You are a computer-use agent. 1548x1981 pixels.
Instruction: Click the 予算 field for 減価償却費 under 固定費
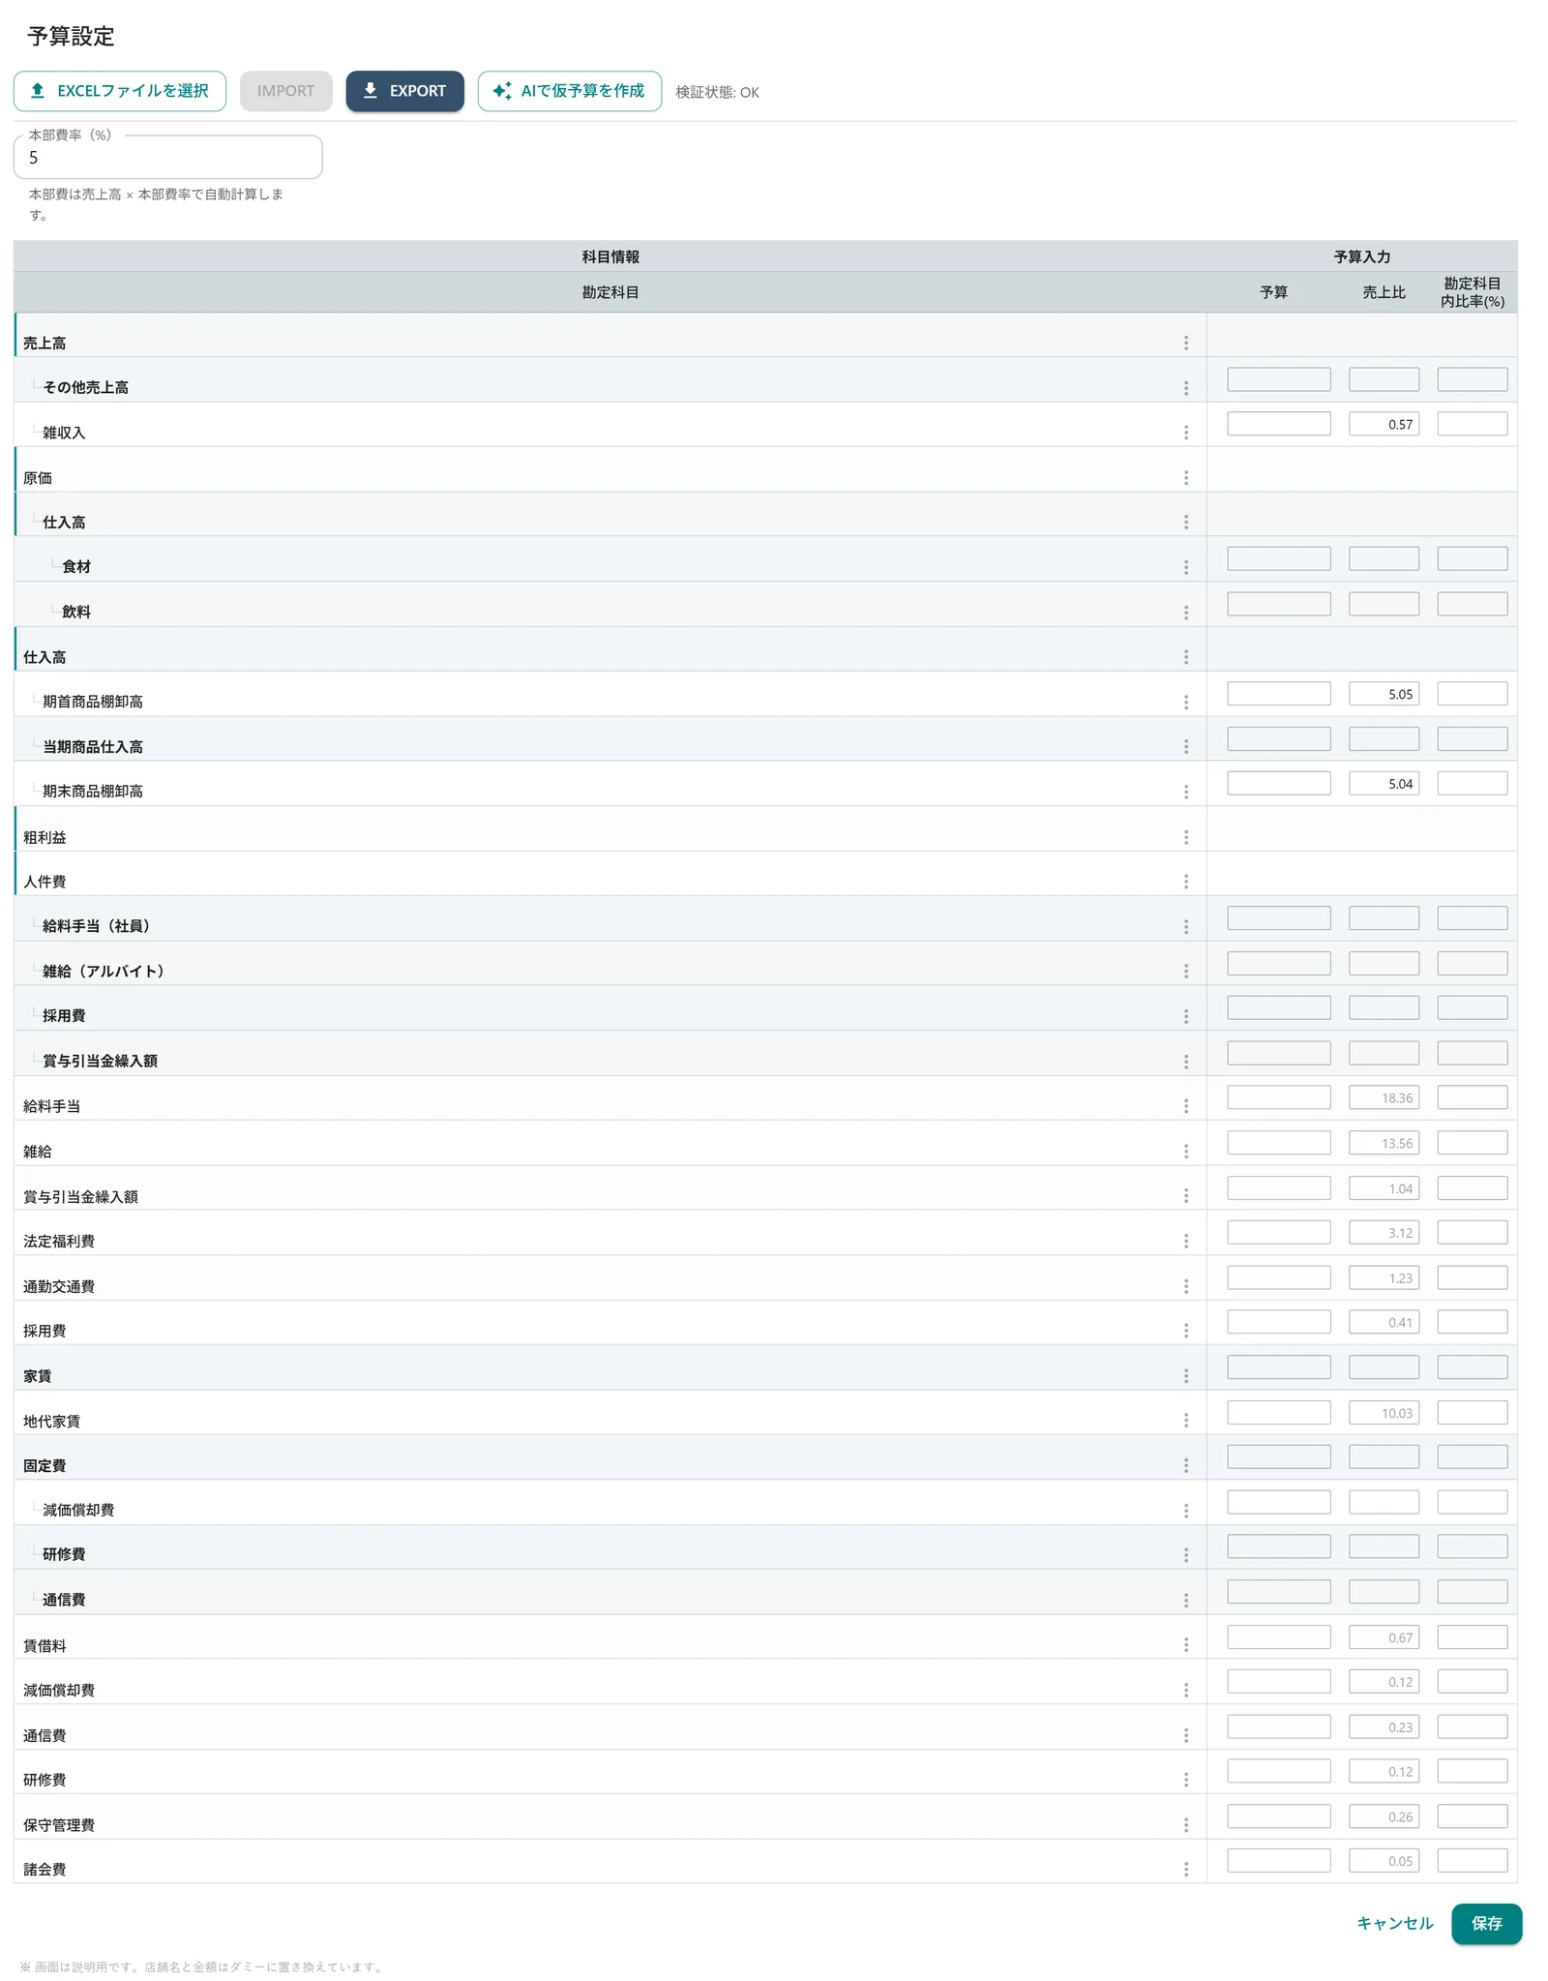coord(1278,1502)
